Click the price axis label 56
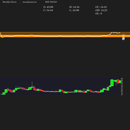 (122, 80)
